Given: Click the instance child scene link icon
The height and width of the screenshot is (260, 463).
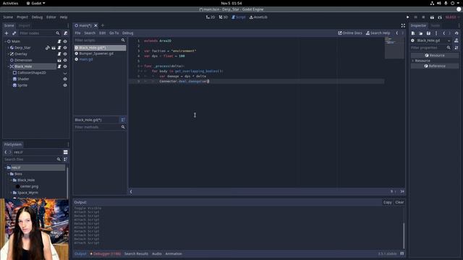Looking at the screenshot, I should pos(14,33).
